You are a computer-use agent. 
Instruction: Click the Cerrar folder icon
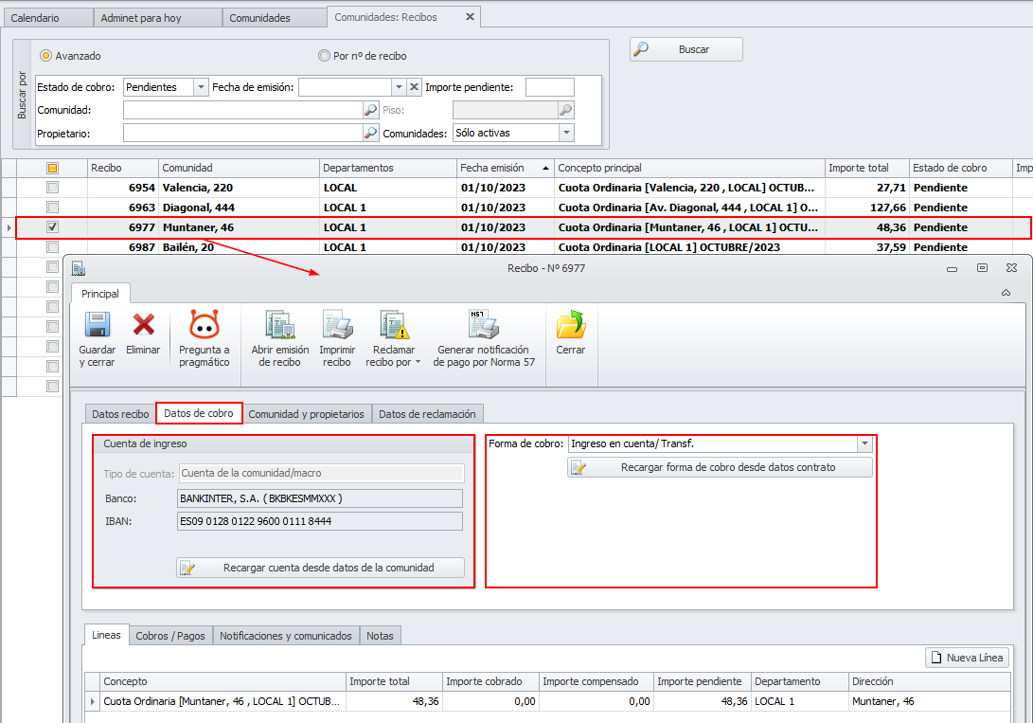point(571,325)
